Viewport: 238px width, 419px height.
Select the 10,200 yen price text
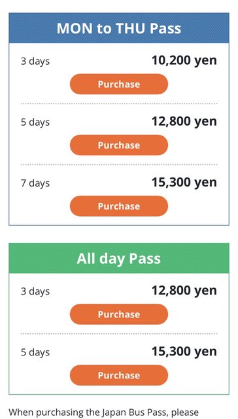tap(184, 61)
